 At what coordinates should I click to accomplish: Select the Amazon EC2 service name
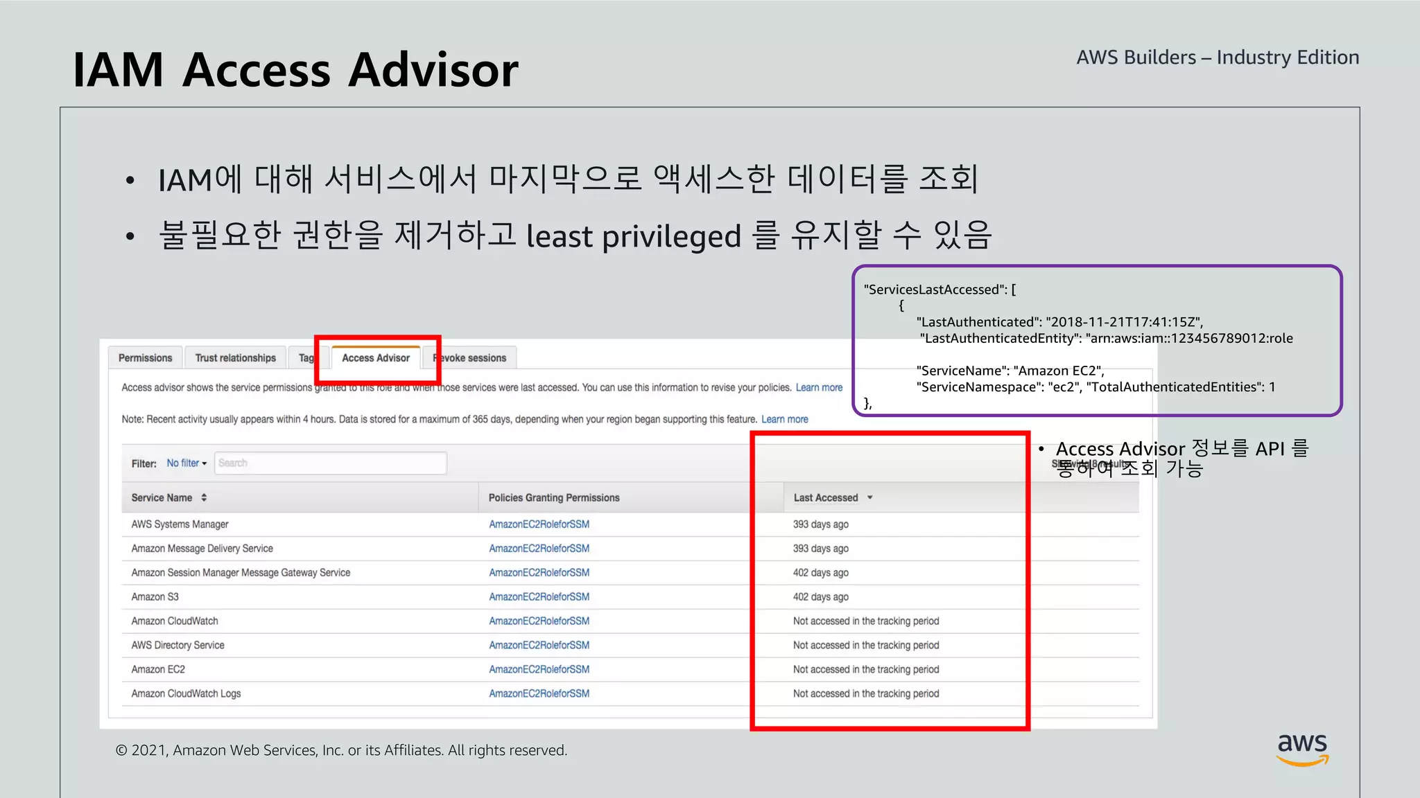click(158, 669)
